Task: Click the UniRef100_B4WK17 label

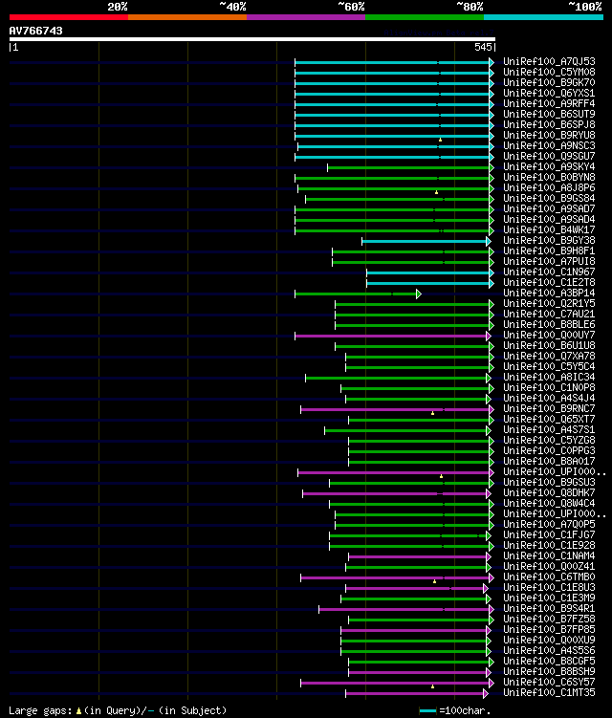Action: [549, 229]
